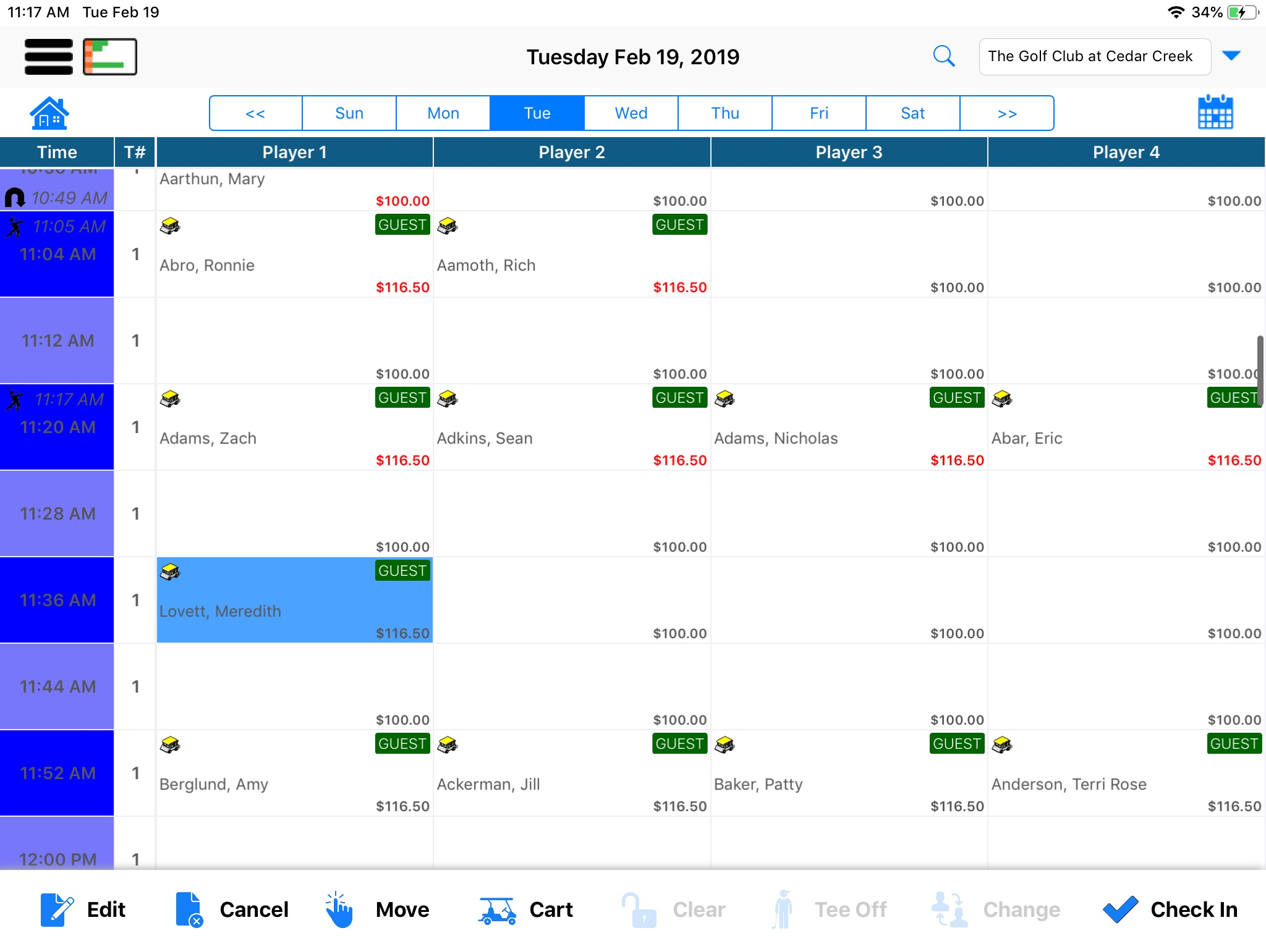Viewport: 1266px width, 949px height.
Task: Expand the course selection dropdown arrow
Action: tap(1231, 56)
